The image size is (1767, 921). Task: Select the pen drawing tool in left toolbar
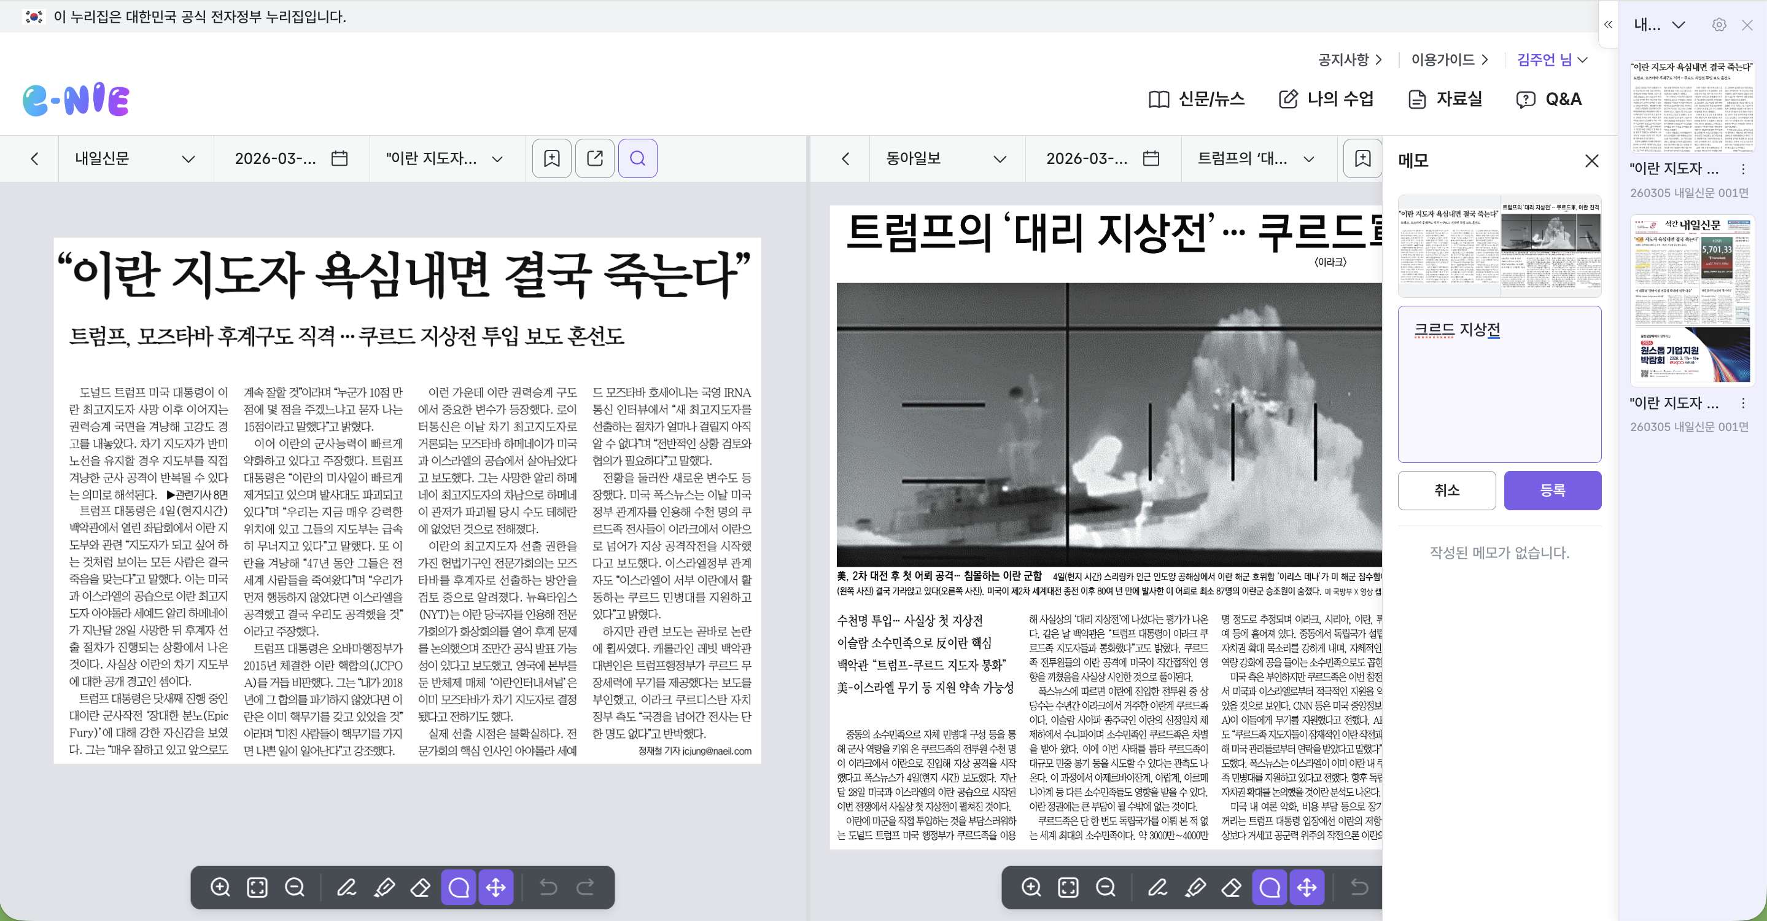(x=346, y=887)
